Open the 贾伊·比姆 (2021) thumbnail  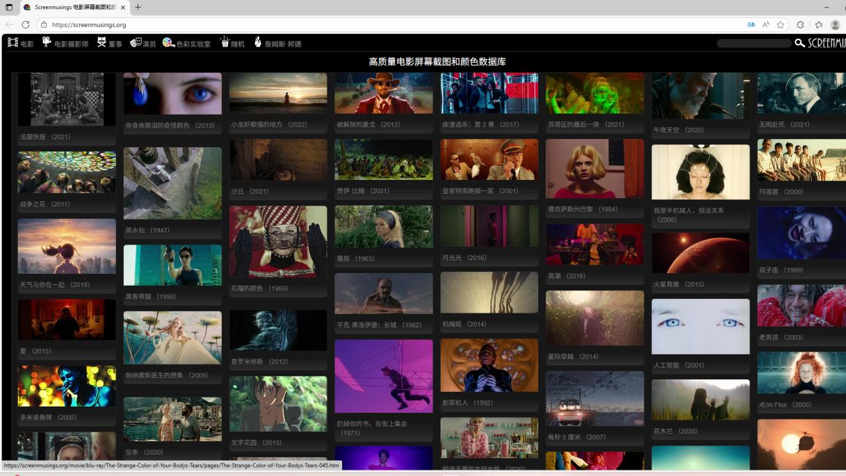[x=384, y=159]
